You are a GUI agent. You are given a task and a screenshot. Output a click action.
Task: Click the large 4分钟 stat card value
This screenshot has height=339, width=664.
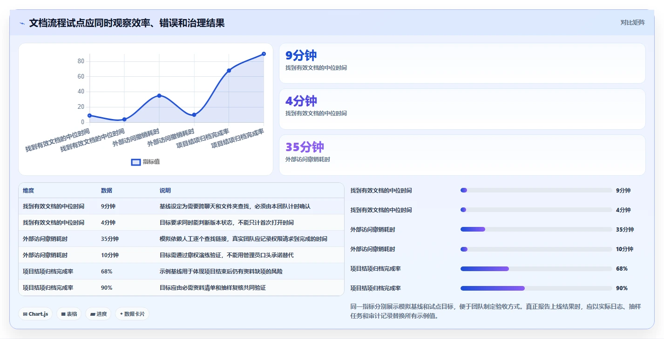point(301,101)
